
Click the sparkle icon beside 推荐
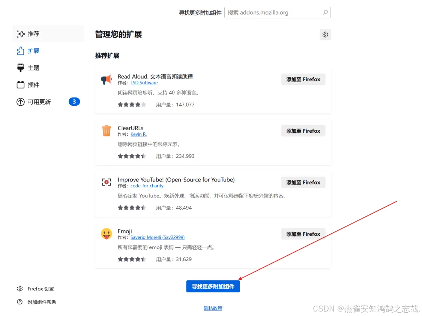pos(21,34)
